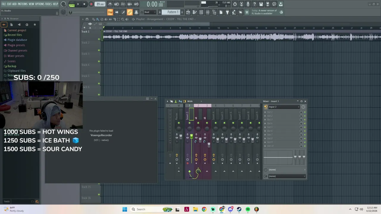
Task: Mute playlist Track 1 with its green dot
Action: click(99, 39)
